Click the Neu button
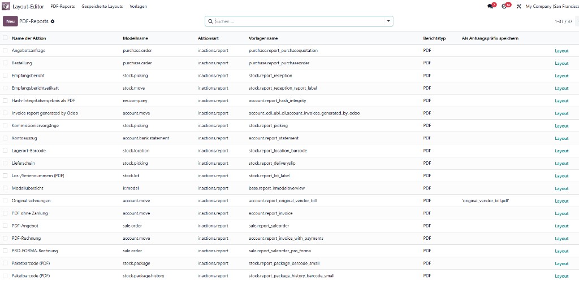 point(10,21)
